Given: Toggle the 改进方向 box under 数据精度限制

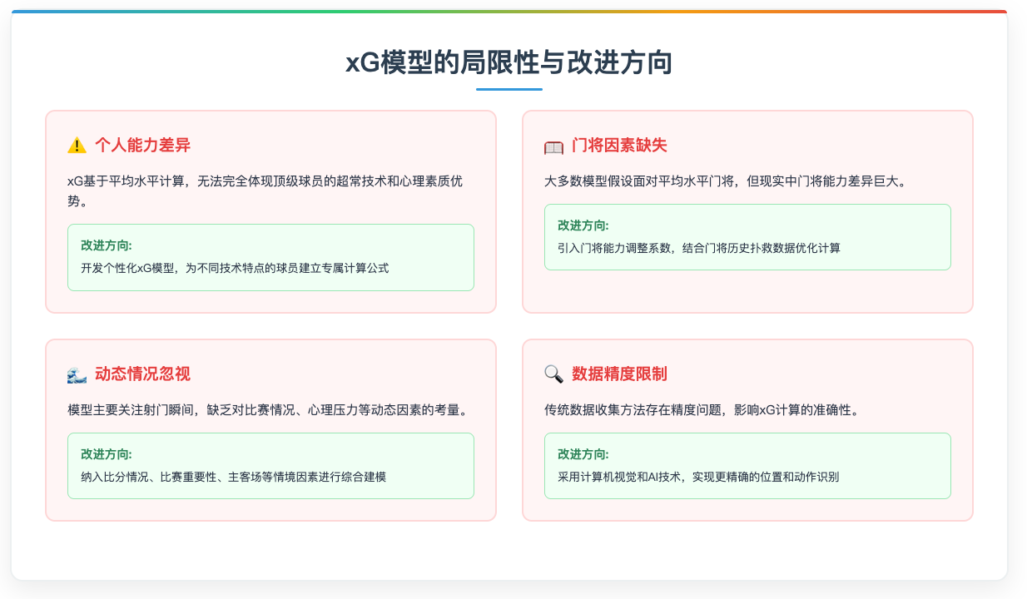Looking at the screenshot, I should point(747,465).
